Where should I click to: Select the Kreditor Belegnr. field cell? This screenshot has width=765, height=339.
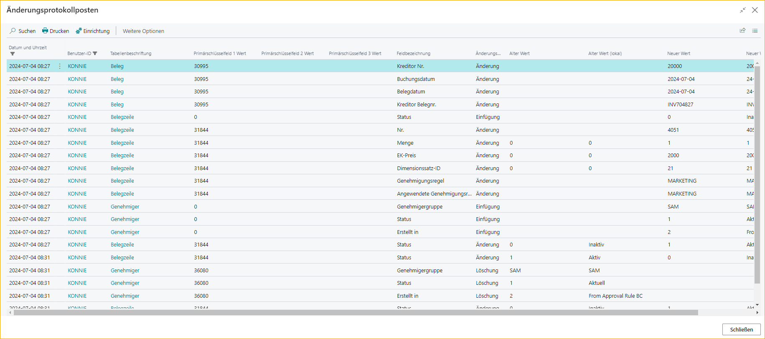coord(417,105)
